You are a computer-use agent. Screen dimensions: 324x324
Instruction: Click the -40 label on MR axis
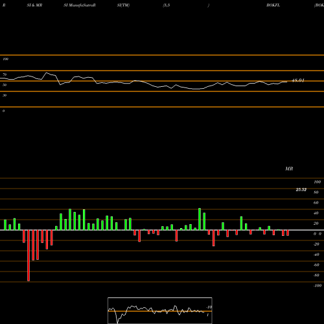pyautogui.click(x=316, y=255)
